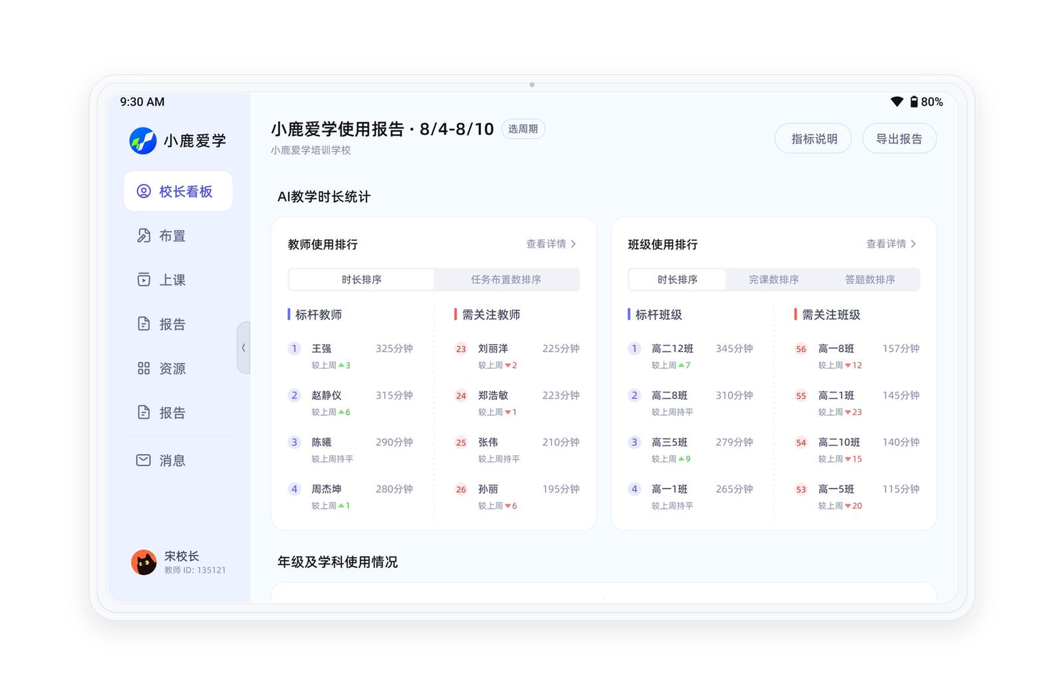Screen dimensions: 1064x686
Task: Click the 小鹿爱学 logo icon
Action: 143,141
